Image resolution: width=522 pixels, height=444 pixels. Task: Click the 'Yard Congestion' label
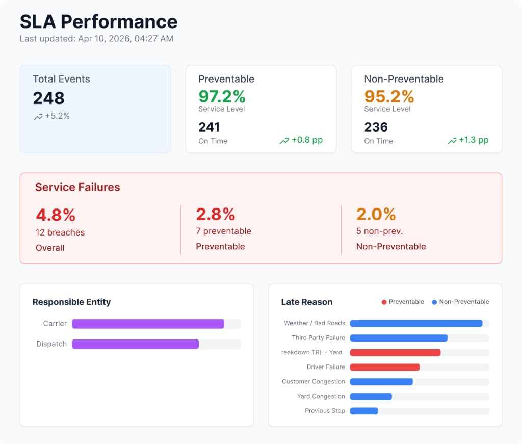pos(321,396)
